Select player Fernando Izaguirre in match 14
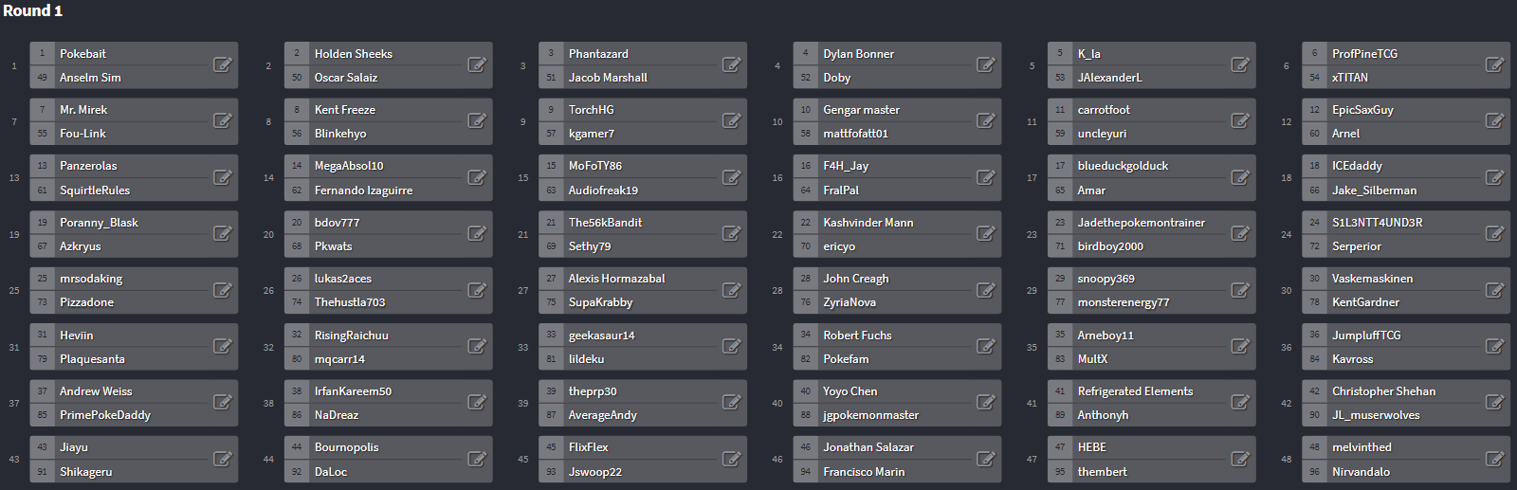 pyautogui.click(x=363, y=191)
